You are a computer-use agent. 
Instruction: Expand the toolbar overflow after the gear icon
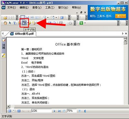(74, 23)
